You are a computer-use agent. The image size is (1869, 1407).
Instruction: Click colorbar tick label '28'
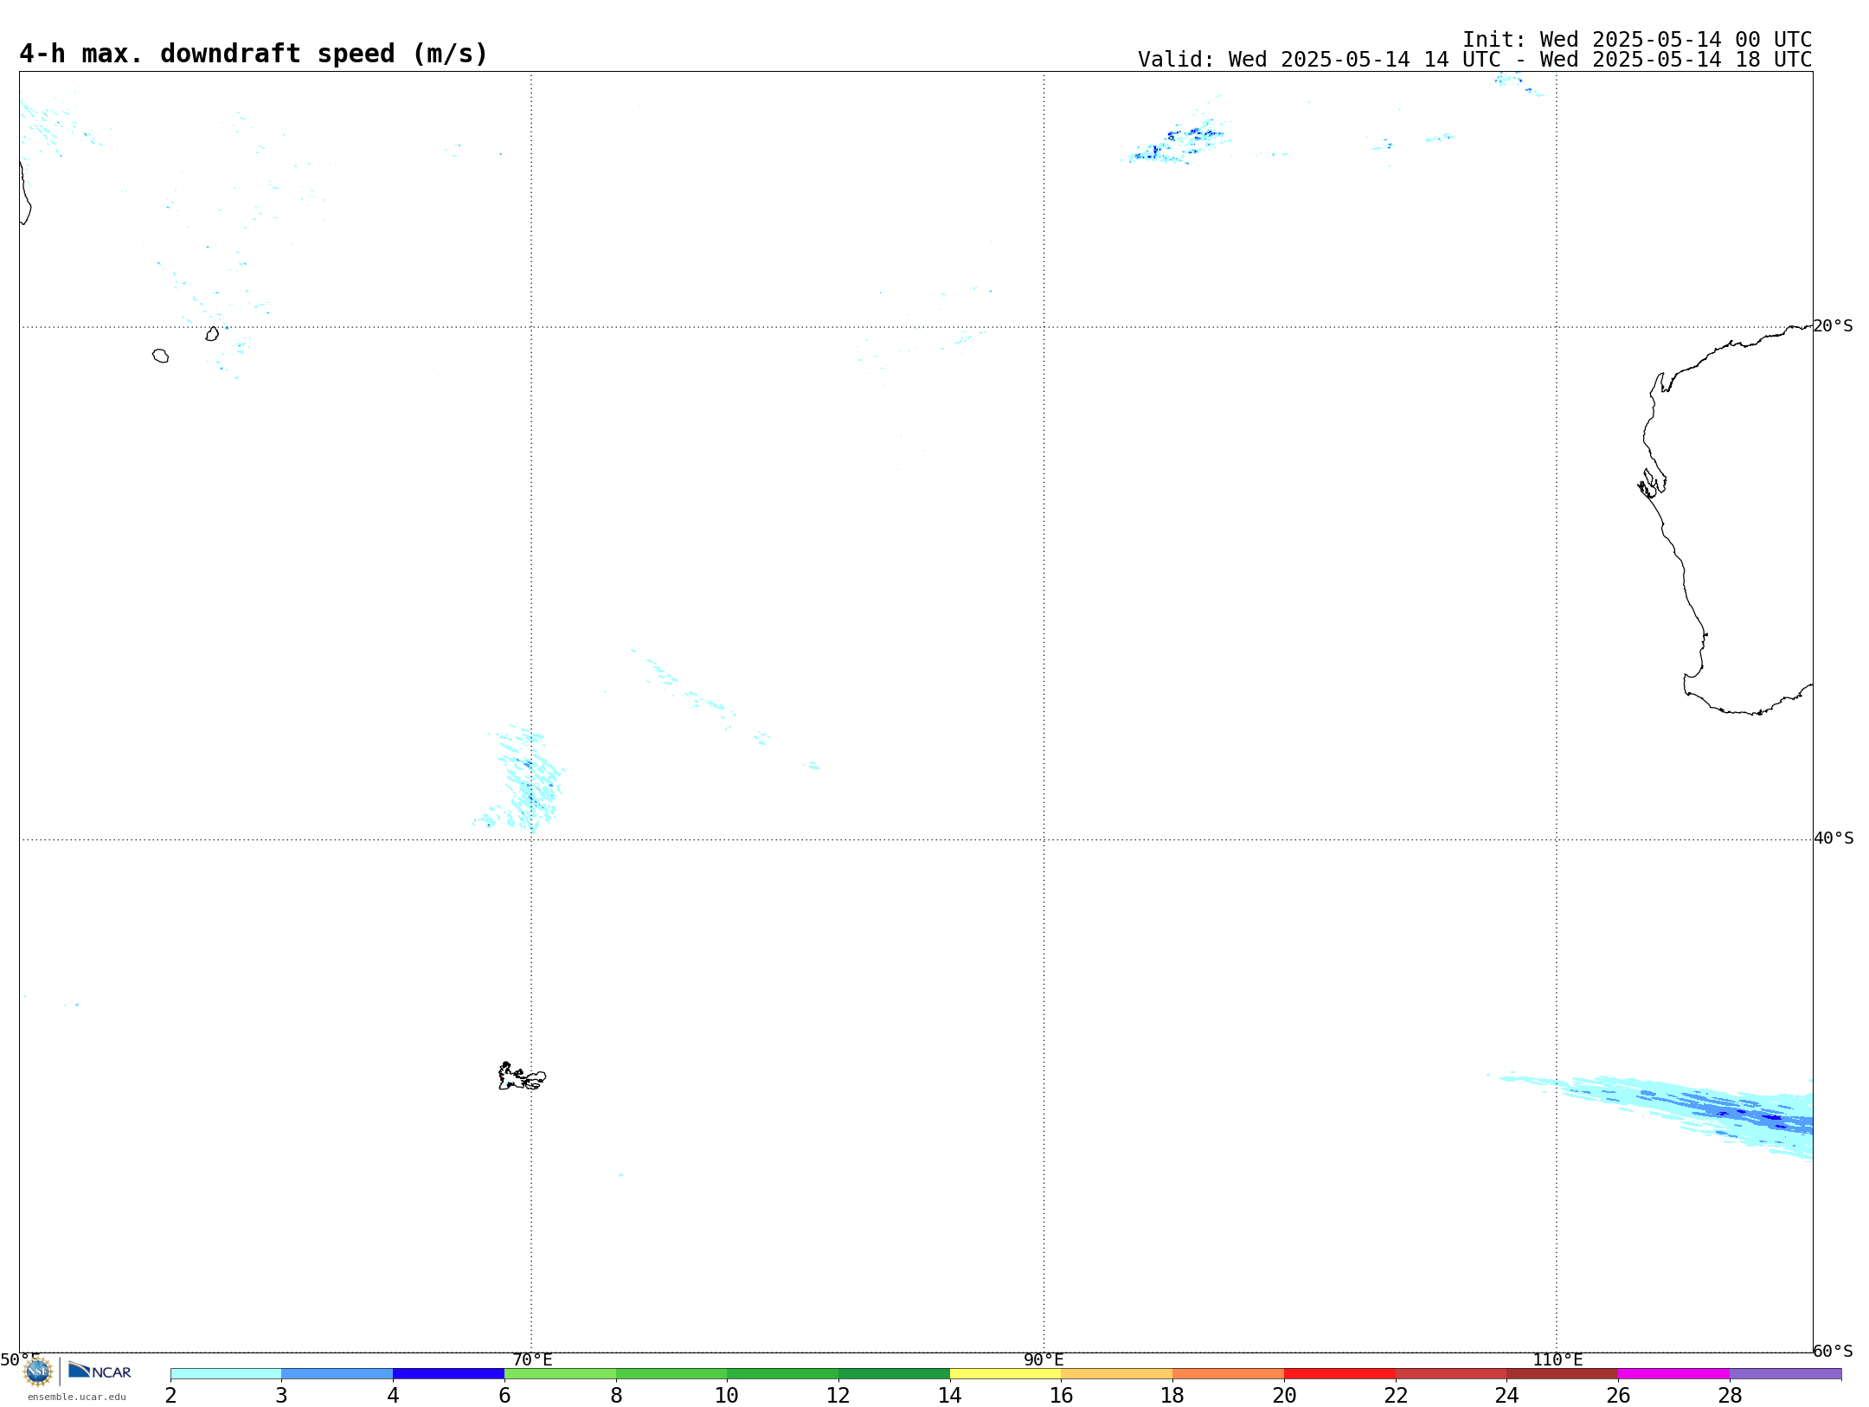coord(1730,1395)
